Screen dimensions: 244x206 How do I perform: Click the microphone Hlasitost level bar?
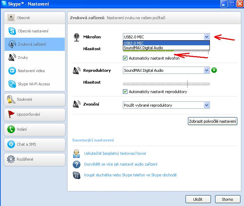(x=166, y=51)
